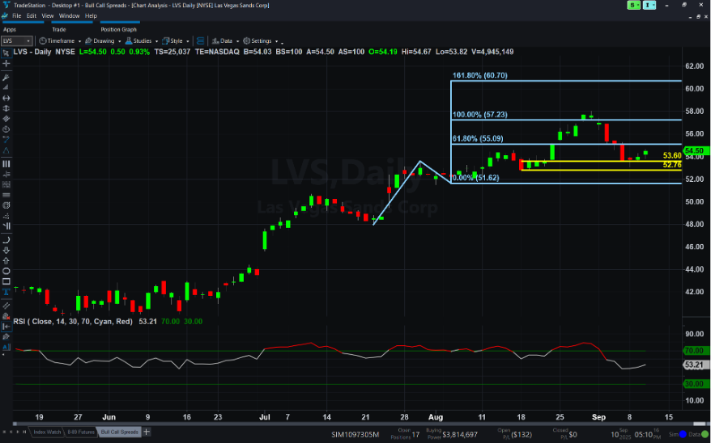711x443 pixels.
Task: Select the horizontal retracement lines tool
Action: click(6, 195)
